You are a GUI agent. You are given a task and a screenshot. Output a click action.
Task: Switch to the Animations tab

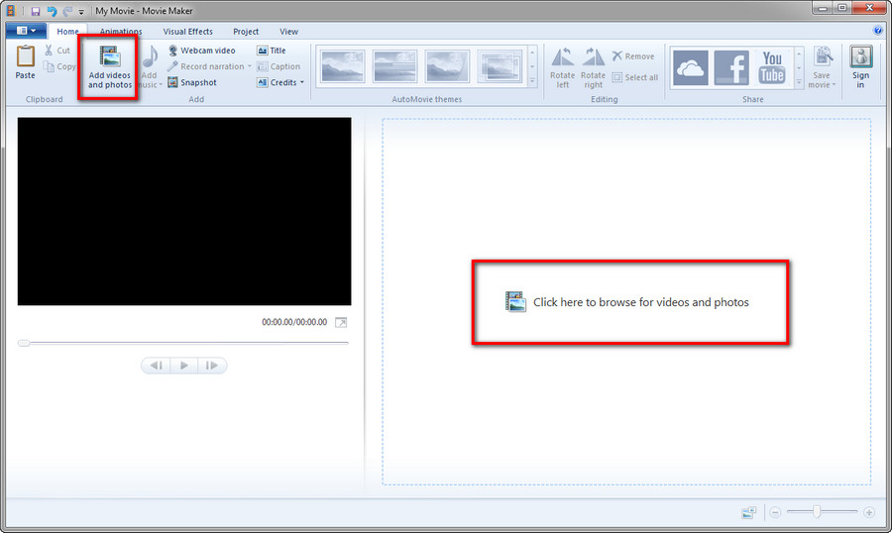[x=121, y=32]
